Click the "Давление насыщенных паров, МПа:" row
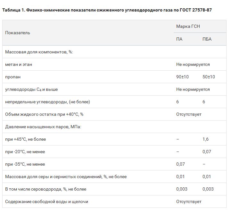232x220 pixels. click(x=43, y=127)
